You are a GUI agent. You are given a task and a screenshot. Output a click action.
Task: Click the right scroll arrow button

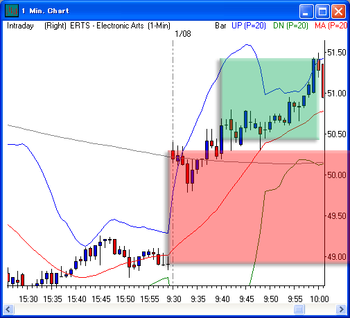pyautogui.click(x=341, y=309)
